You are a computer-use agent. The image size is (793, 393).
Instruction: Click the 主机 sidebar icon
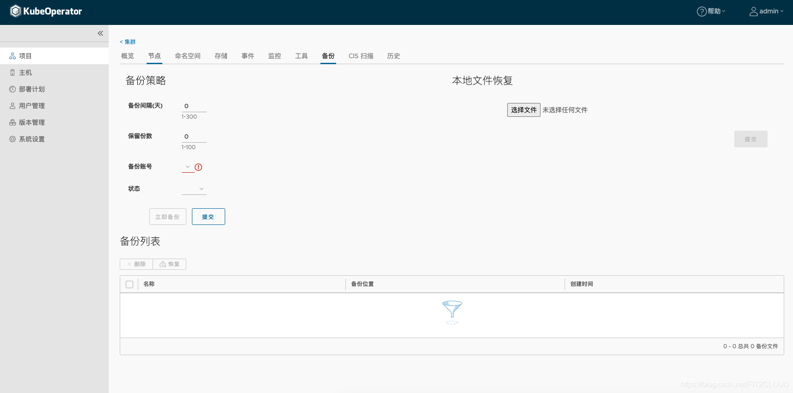(12, 73)
